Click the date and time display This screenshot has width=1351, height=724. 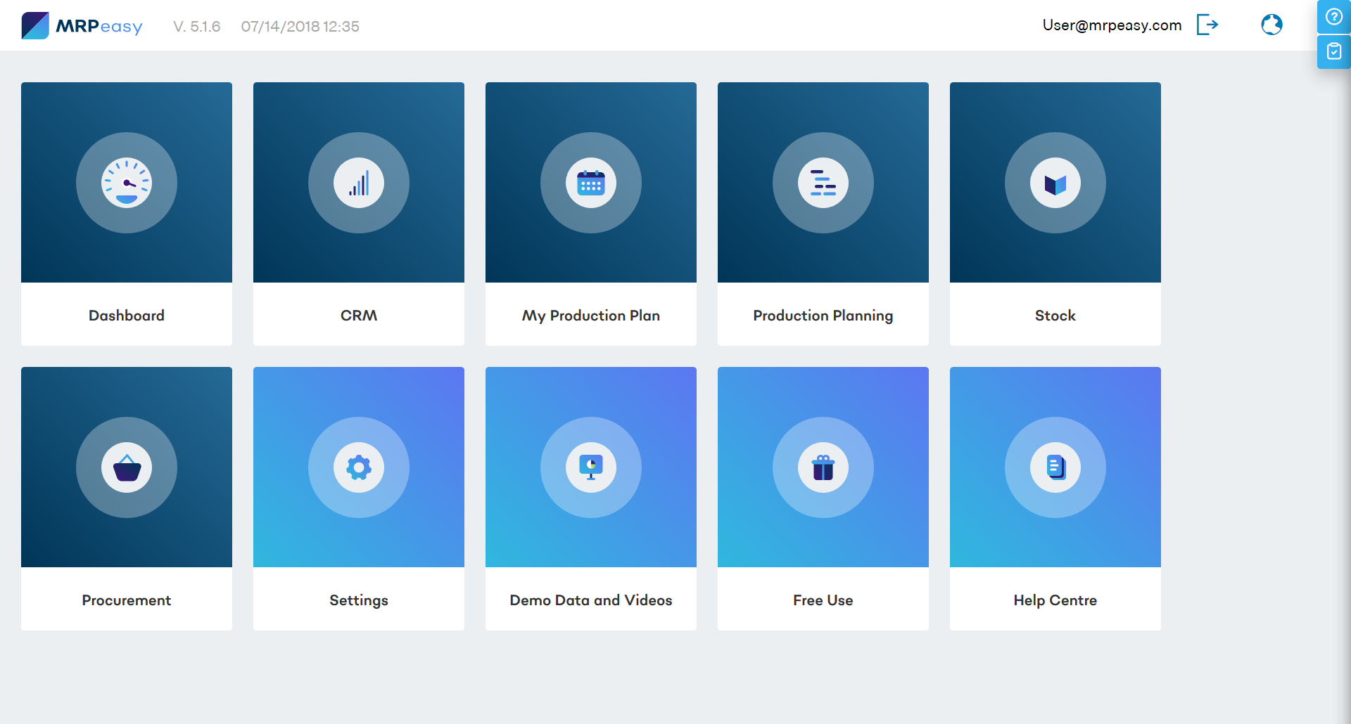(x=300, y=27)
